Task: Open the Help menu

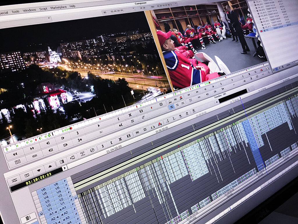Action: tap(72, 6)
